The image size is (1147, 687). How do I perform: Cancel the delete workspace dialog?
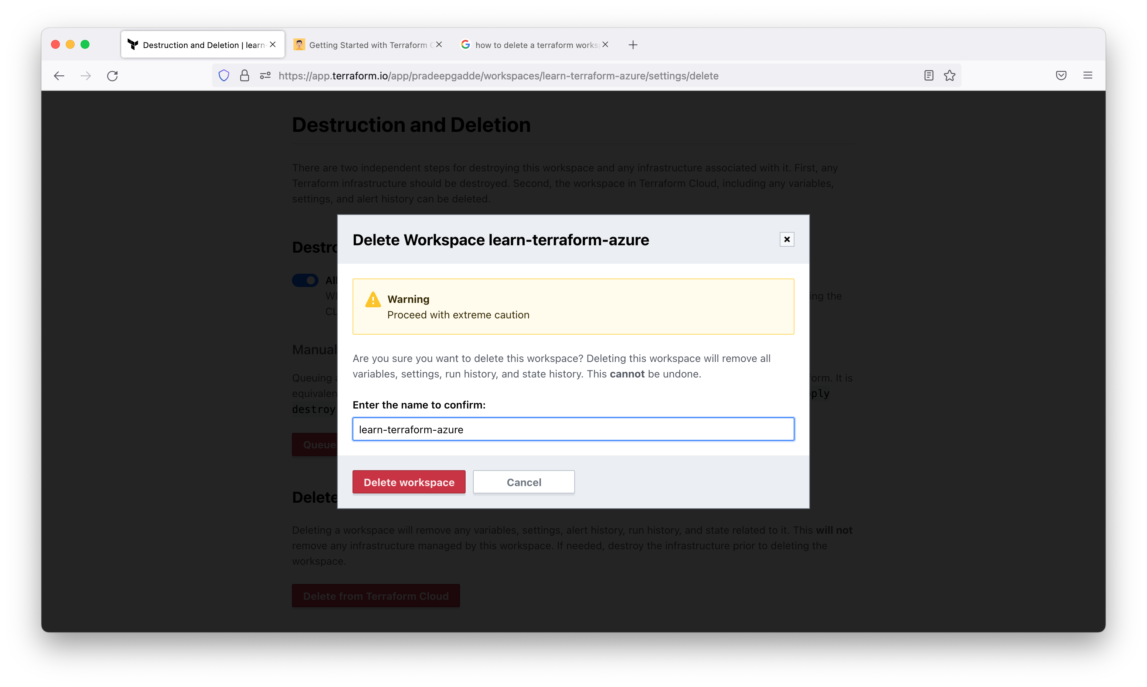(x=524, y=482)
